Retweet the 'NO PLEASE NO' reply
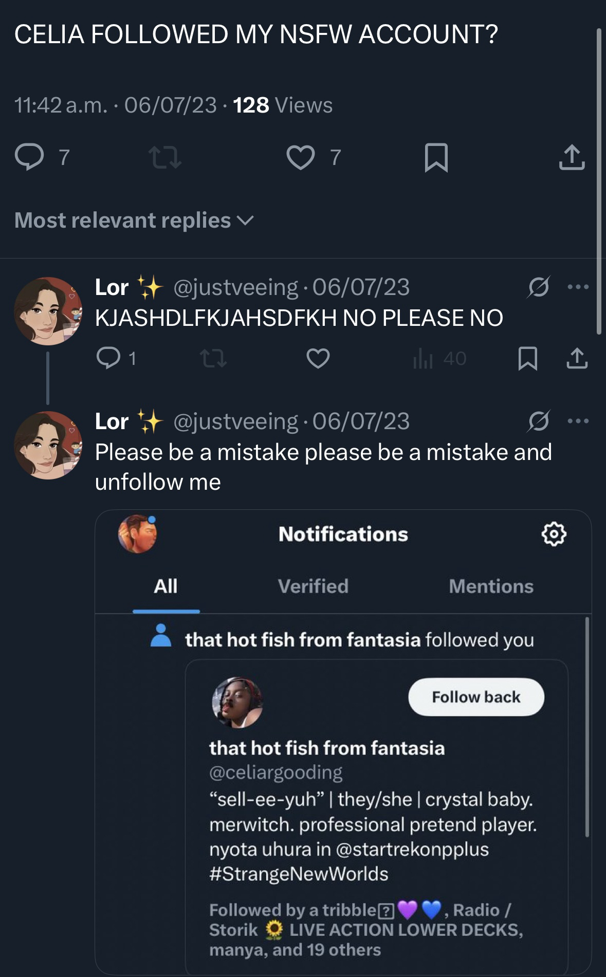This screenshot has width=606, height=977. (x=213, y=358)
